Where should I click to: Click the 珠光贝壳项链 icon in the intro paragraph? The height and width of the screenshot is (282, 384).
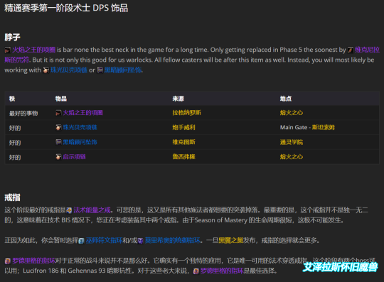pos(46,70)
